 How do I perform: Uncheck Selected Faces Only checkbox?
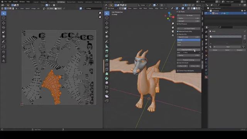pos(178,32)
